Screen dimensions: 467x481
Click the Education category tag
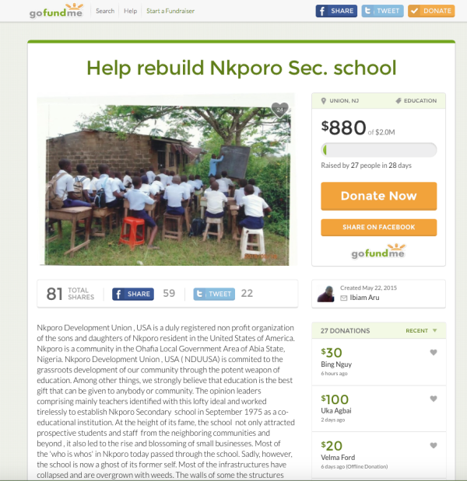pos(416,100)
